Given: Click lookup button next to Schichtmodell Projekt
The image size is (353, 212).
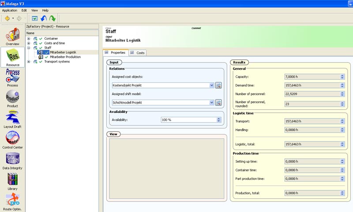Looking at the screenshot, I should click(x=218, y=103).
